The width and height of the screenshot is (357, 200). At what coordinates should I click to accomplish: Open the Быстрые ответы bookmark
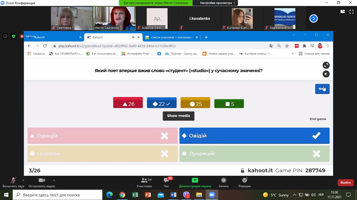(x=256, y=54)
